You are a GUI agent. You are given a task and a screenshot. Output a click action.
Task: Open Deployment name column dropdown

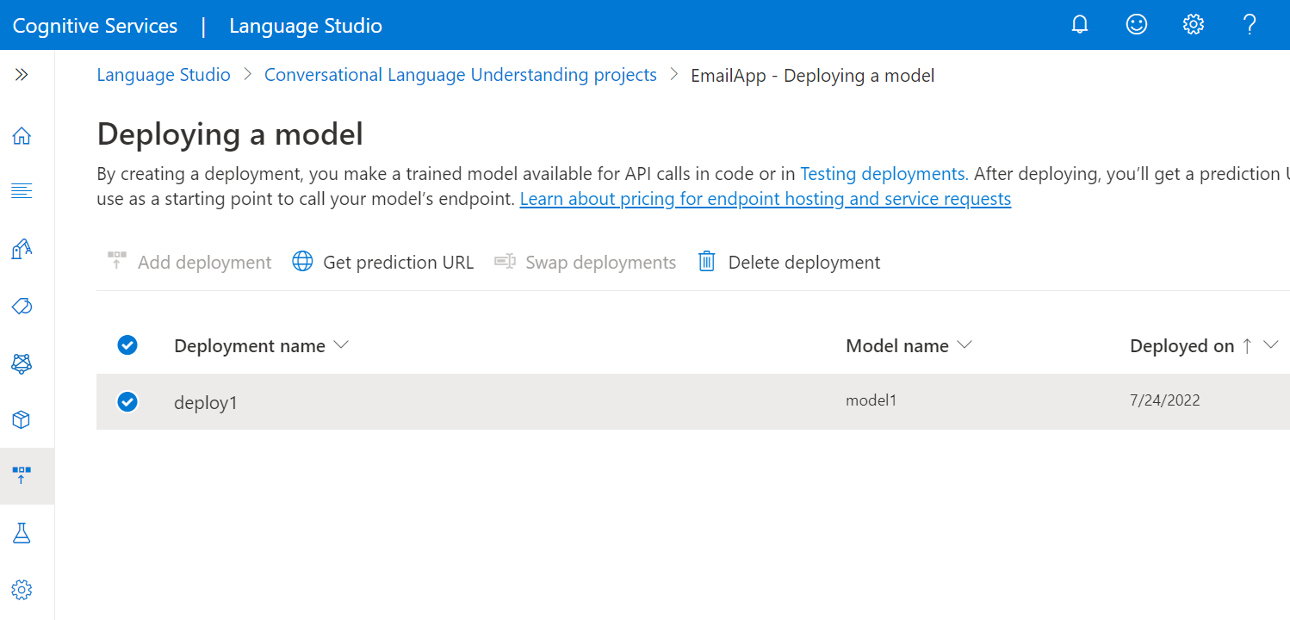point(341,345)
